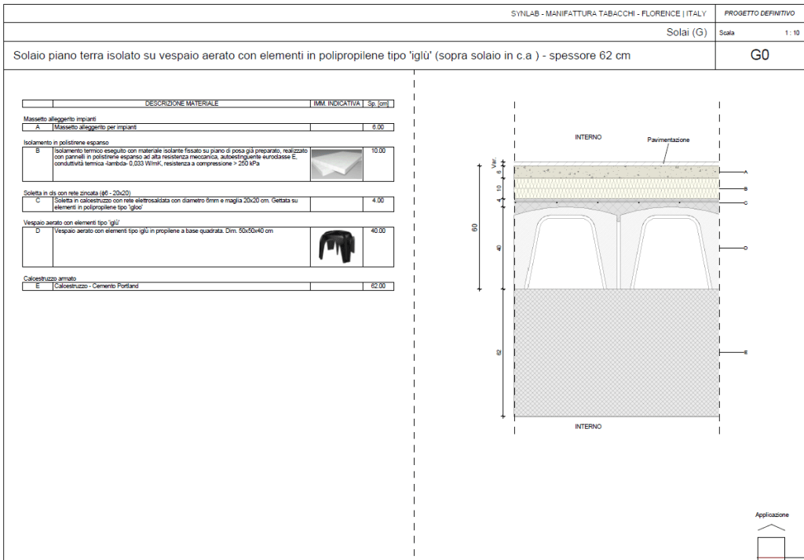Click callout marker E beside the section
804x560 pixels.
(x=745, y=353)
